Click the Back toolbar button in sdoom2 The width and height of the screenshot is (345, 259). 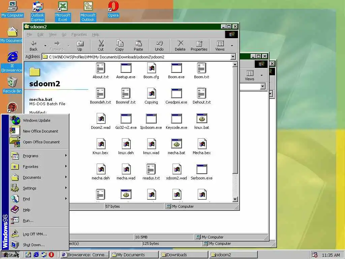coord(33,46)
